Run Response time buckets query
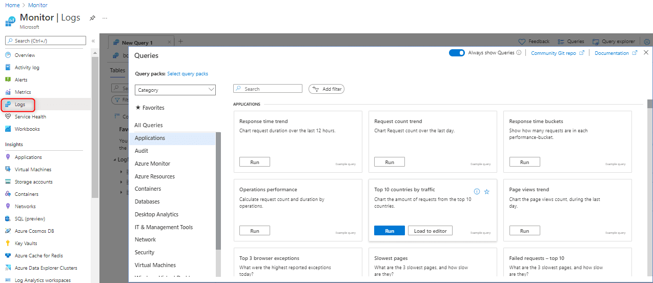The width and height of the screenshot is (653, 283). click(524, 162)
